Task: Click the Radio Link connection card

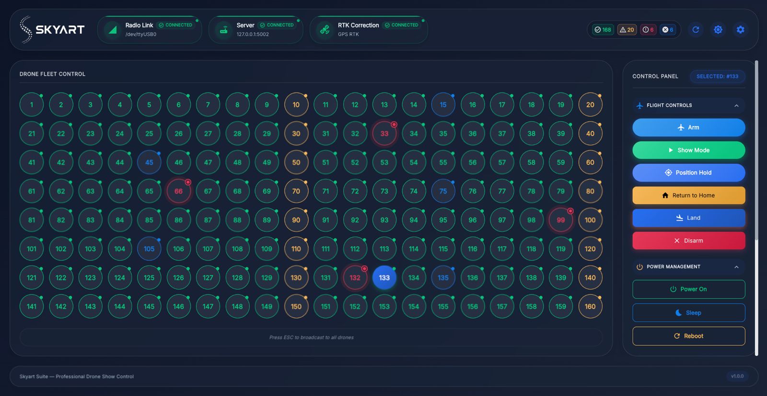Action: 150,30
